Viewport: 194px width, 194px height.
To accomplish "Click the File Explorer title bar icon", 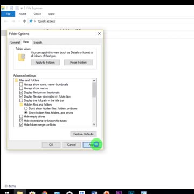I will (3, 8).
